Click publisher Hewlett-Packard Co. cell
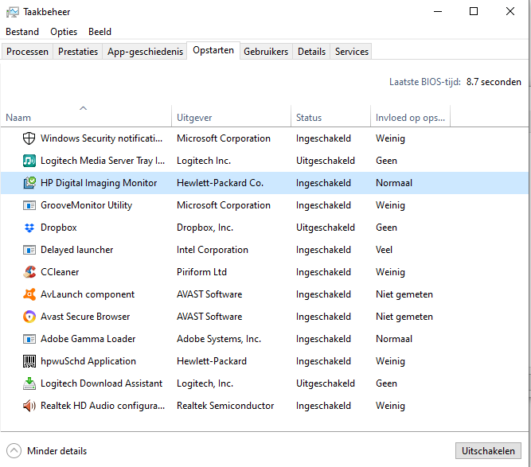 (220, 183)
